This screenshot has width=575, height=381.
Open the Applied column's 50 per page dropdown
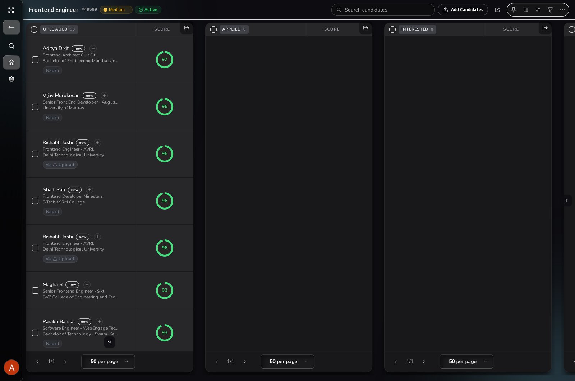point(287,362)
